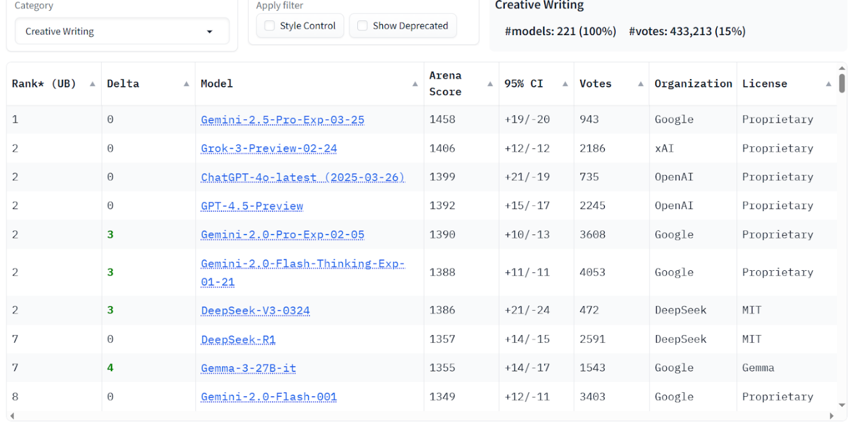
Task: Select the CI cell +19/-20
Action: (527, 120)
